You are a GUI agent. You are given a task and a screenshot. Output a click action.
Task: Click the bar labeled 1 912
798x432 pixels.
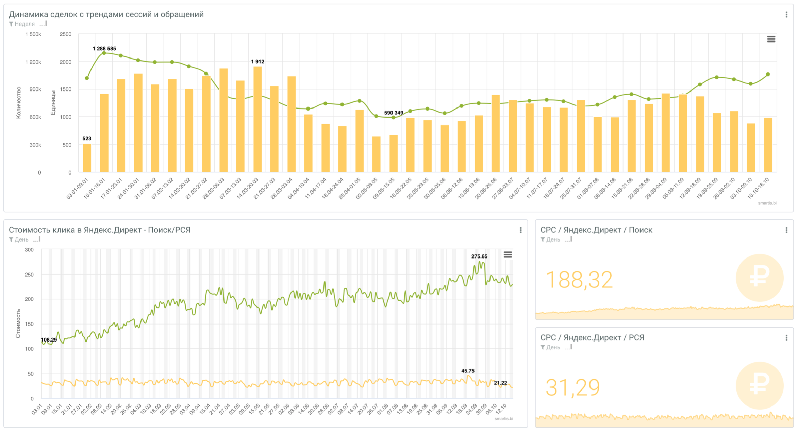[257, 119]
